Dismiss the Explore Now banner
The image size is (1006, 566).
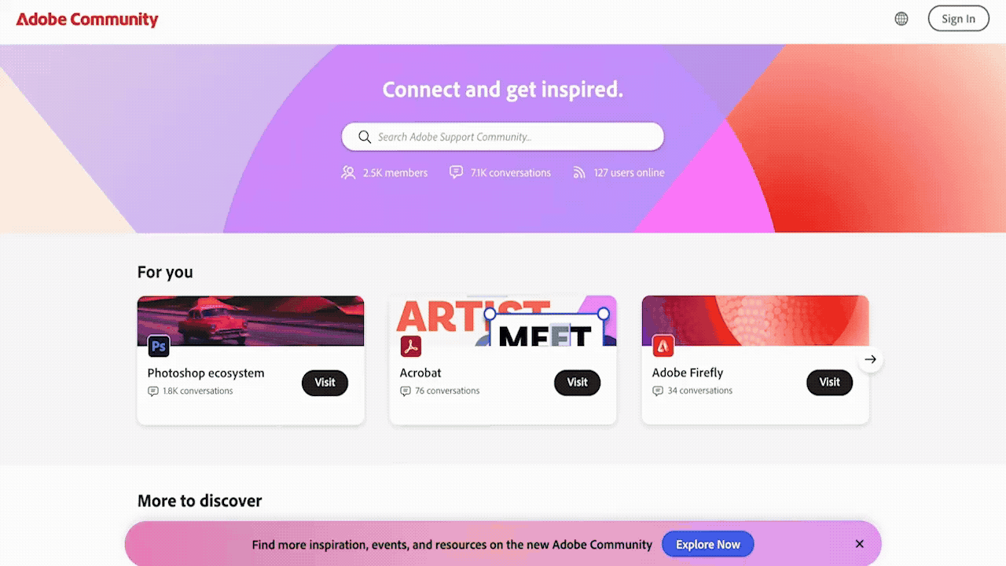(x=860, y=544)
